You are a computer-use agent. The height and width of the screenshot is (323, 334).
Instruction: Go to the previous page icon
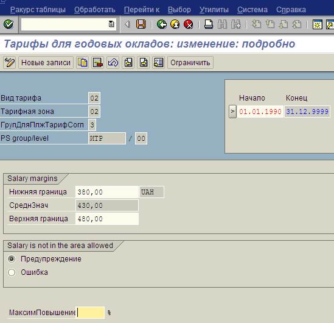click(x=270, y=24)
